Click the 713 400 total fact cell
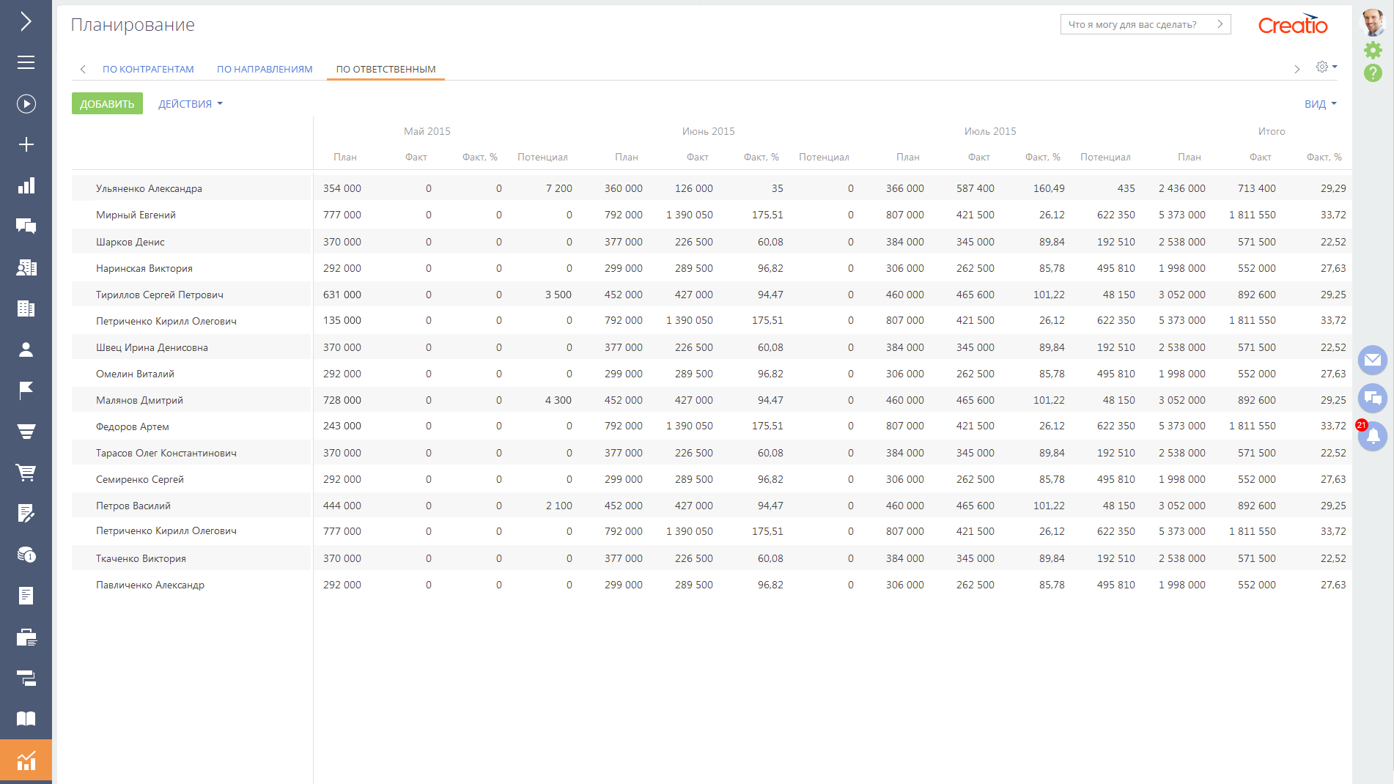This screenshot has height=784, width=1394. click(1257, 188)
